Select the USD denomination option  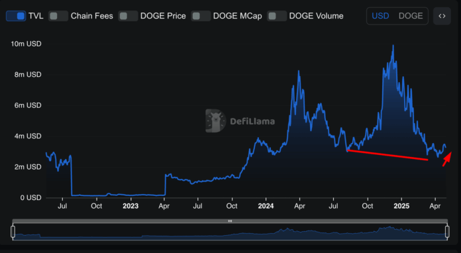click(x=380, y=16)
